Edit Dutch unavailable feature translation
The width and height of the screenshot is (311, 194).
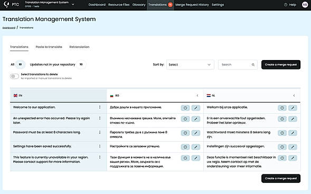(293, 158)
